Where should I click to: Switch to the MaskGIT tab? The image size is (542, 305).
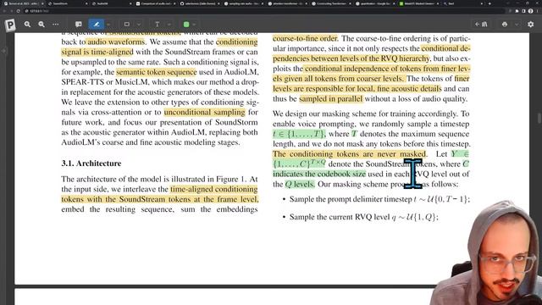pos(418,3)
